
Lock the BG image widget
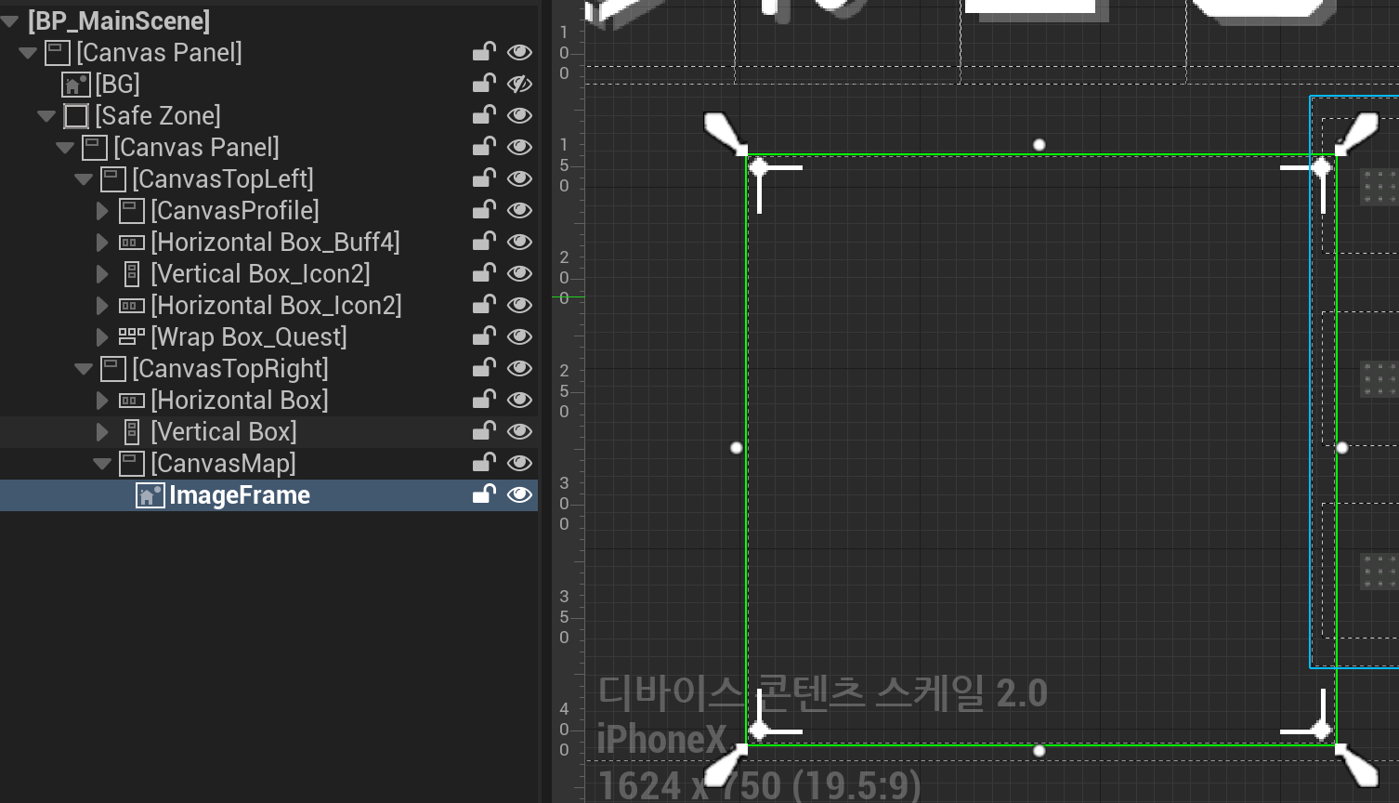point(484,84)
